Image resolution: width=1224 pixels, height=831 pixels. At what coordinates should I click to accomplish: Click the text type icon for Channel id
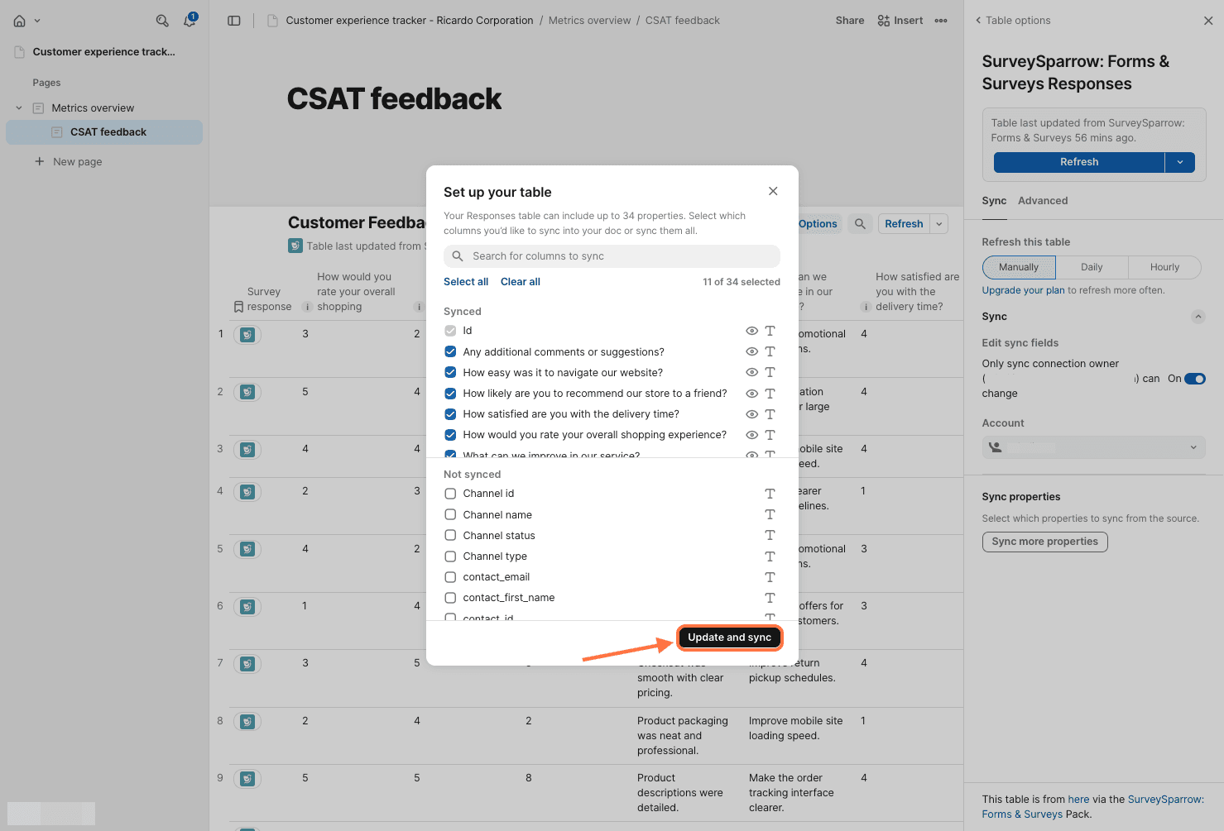(770, 494)
